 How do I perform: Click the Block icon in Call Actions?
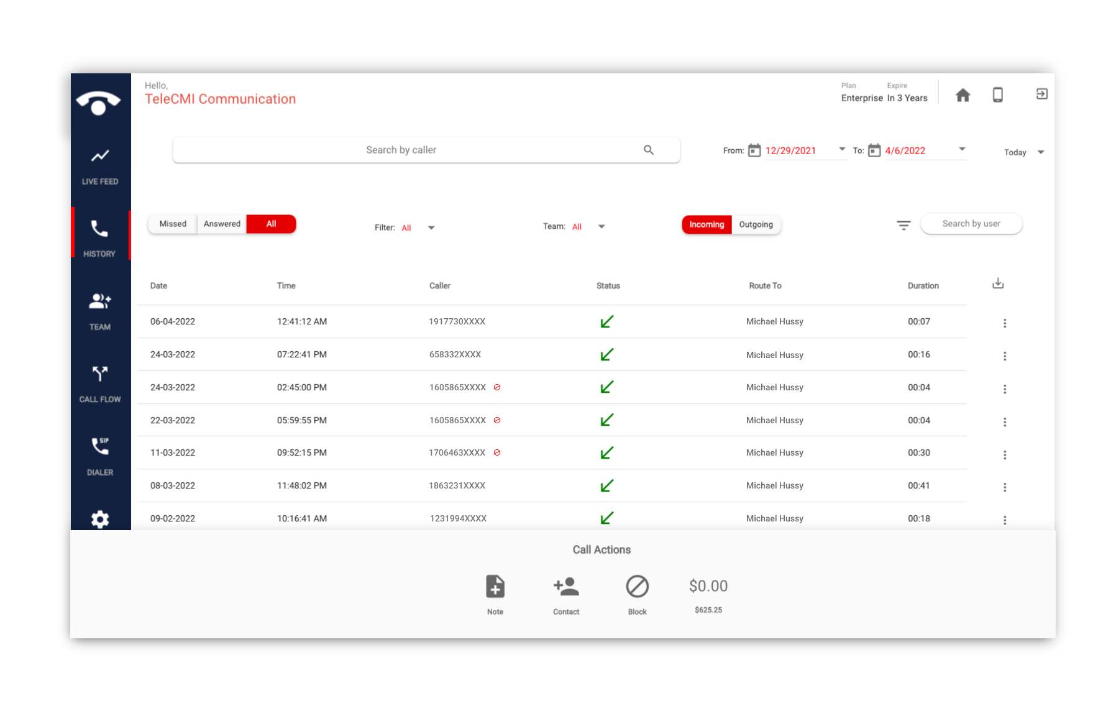[637, 587]
